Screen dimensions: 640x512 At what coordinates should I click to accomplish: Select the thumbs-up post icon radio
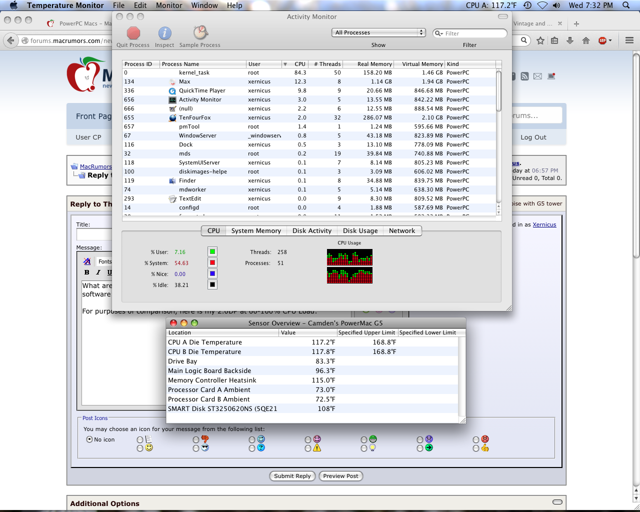(x=476, y=448)
